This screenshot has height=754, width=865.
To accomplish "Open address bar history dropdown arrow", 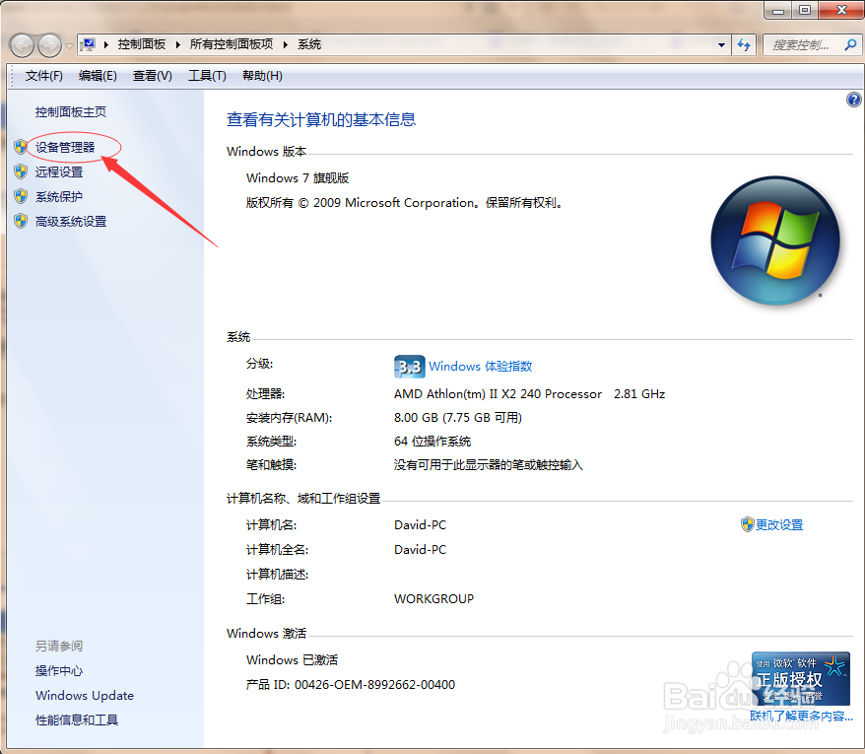I will click(x=721, y=45).
